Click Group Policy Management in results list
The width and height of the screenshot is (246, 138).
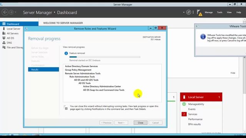78,70
